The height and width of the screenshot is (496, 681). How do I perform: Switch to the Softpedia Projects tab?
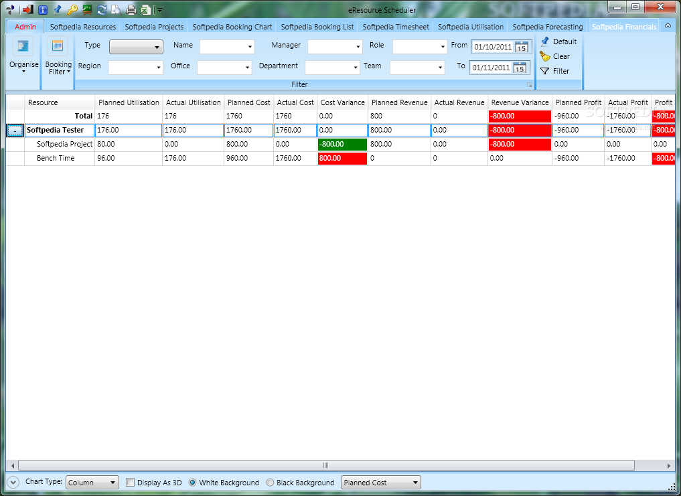(154, 27)
